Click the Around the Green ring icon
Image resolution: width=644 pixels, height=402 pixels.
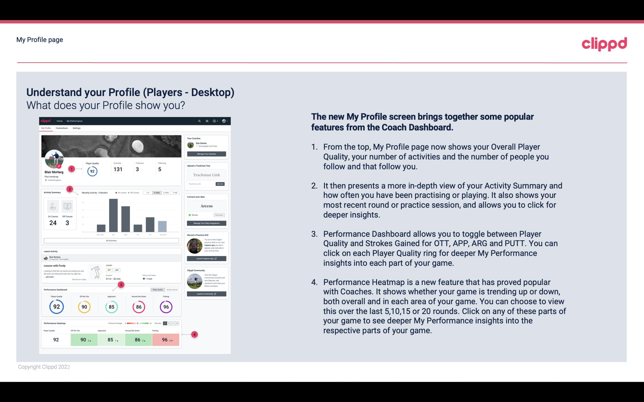(138, 306)
